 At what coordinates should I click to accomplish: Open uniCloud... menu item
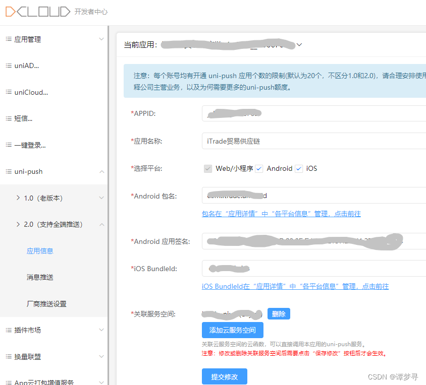(31, 92)
